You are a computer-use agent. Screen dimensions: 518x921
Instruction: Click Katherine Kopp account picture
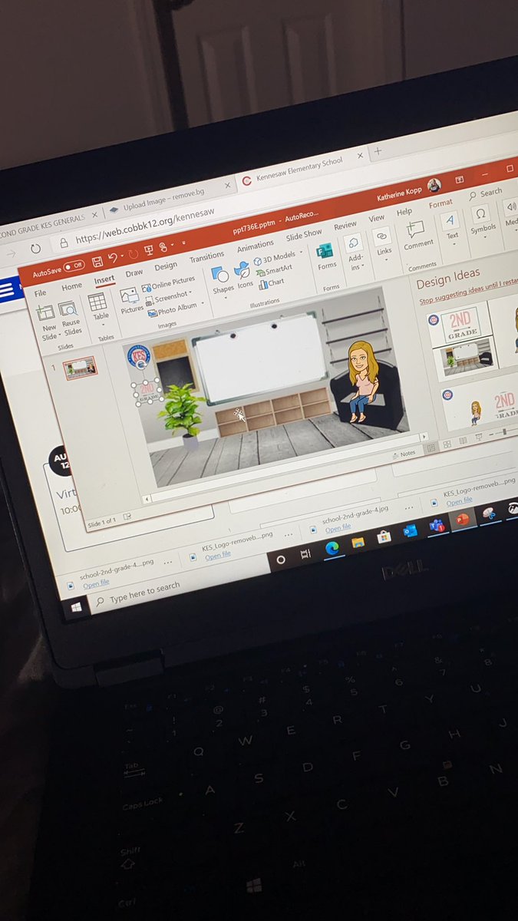pos(434,185)
